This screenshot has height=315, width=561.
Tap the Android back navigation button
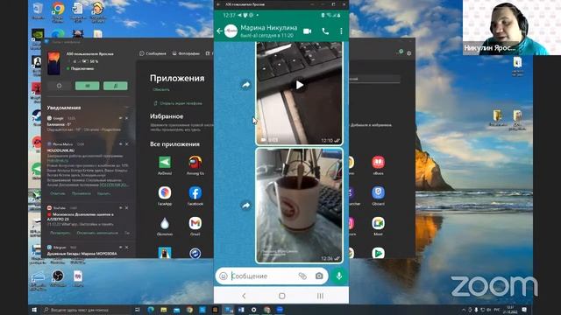click(x=244, y=296)
